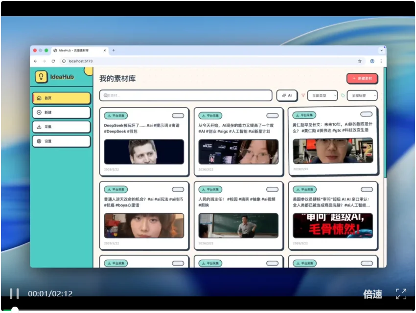Viewport: 416px width, 313px height.
Task: Expand the 全部标签 tag dropdown
Action: (x=362, y=96)
